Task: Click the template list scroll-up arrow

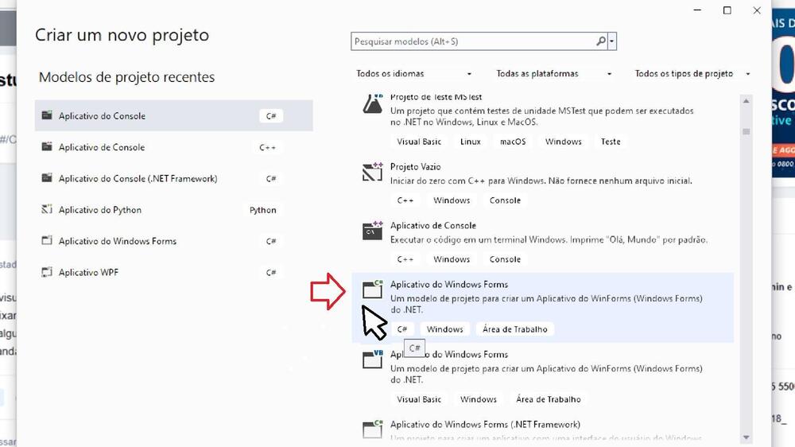Action: pos(746,101)
